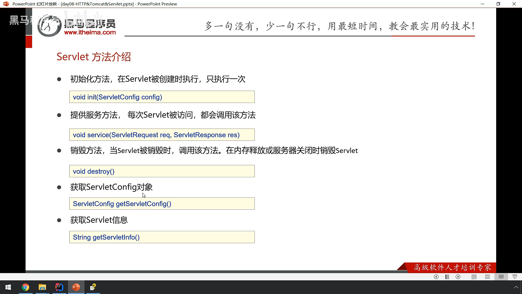Click the String getServletInfo() code box
Screen dimensions: 522x294
[x=162, y=237]
